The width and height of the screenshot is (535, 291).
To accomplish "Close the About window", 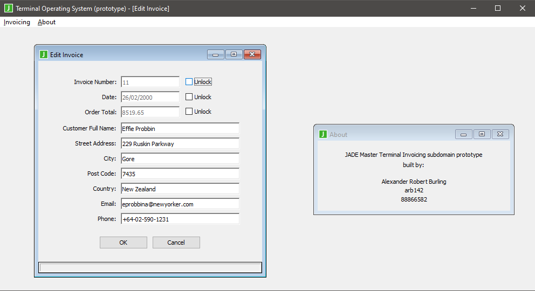I will tap(500, 134).
